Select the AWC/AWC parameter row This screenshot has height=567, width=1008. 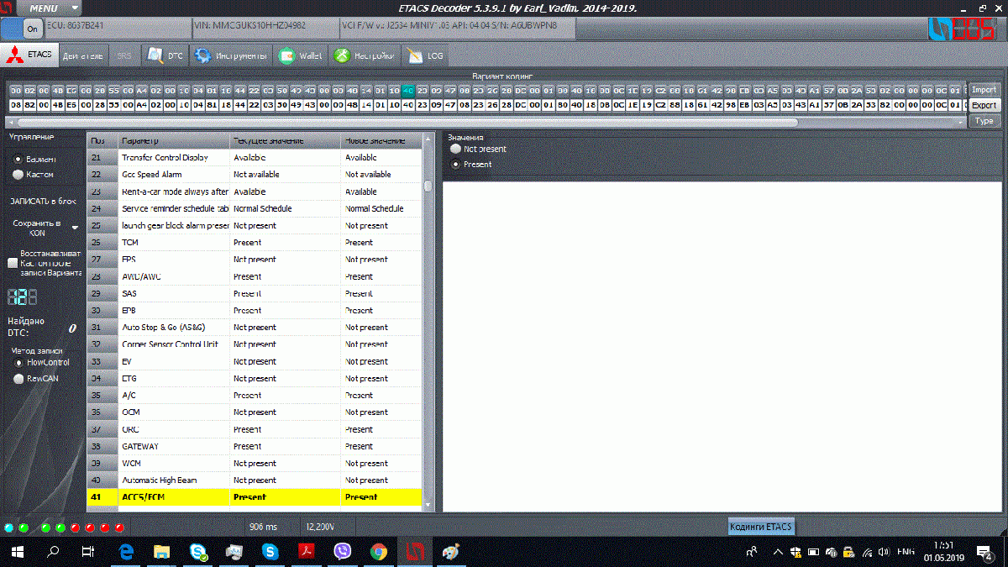coord(255,276)
